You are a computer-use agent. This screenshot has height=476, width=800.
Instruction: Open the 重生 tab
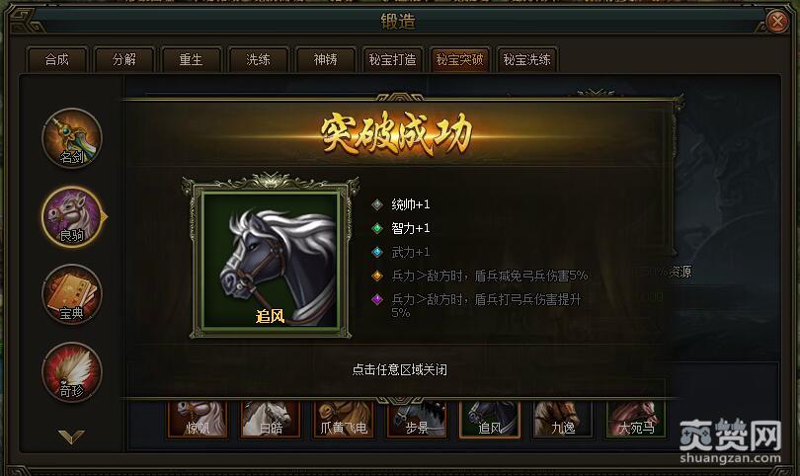point(191,59)
